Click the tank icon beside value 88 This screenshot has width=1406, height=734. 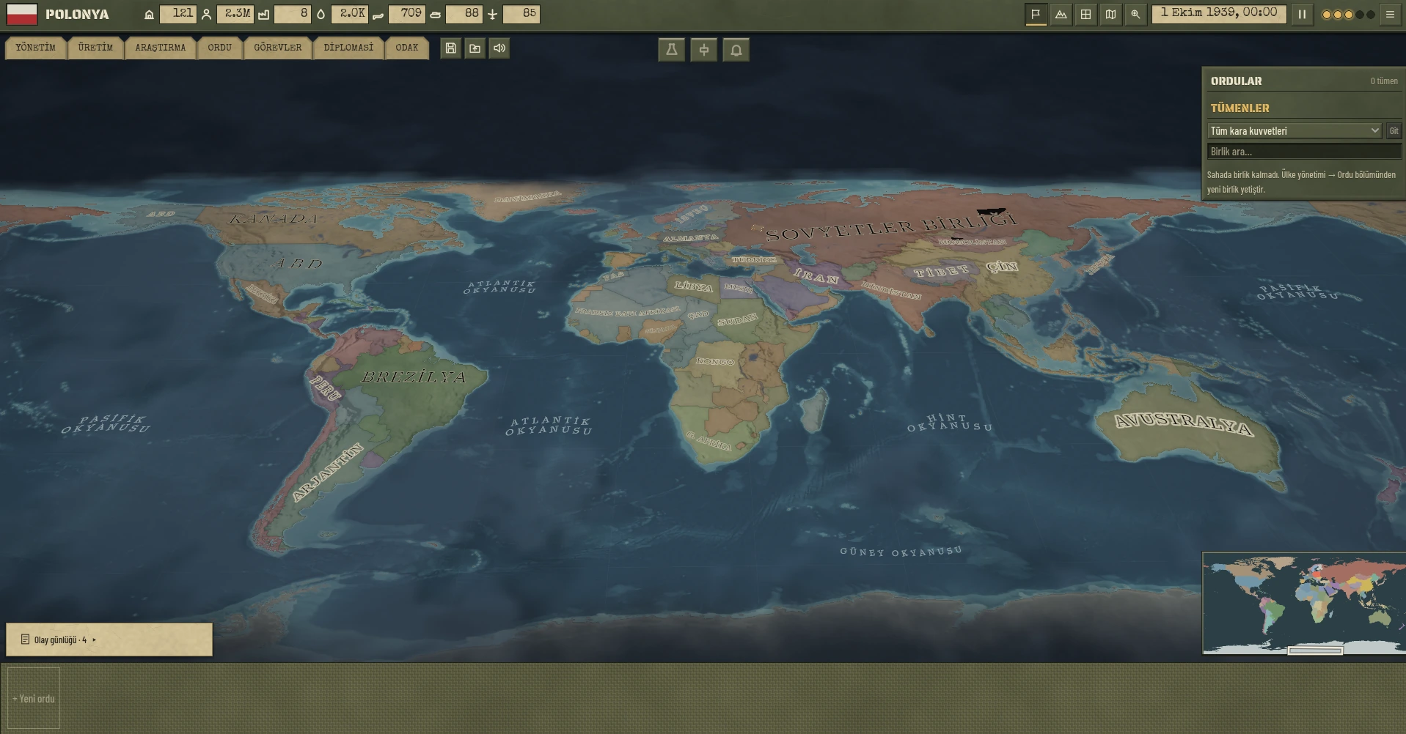coord(435,15)
